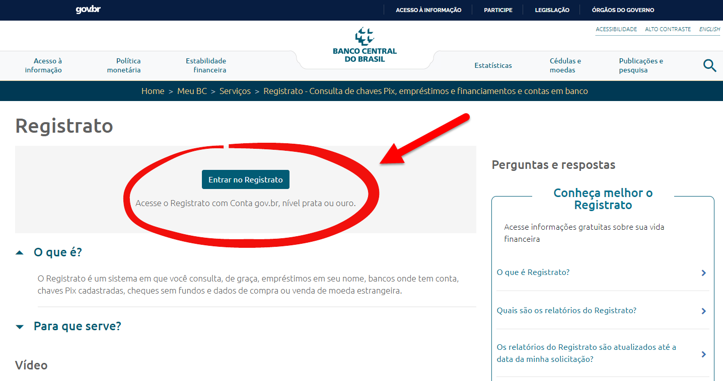This screenshot has width=723, height=381.
Task: Open 'Órgãos do Governo' in top bar
Action: [623, 10]
